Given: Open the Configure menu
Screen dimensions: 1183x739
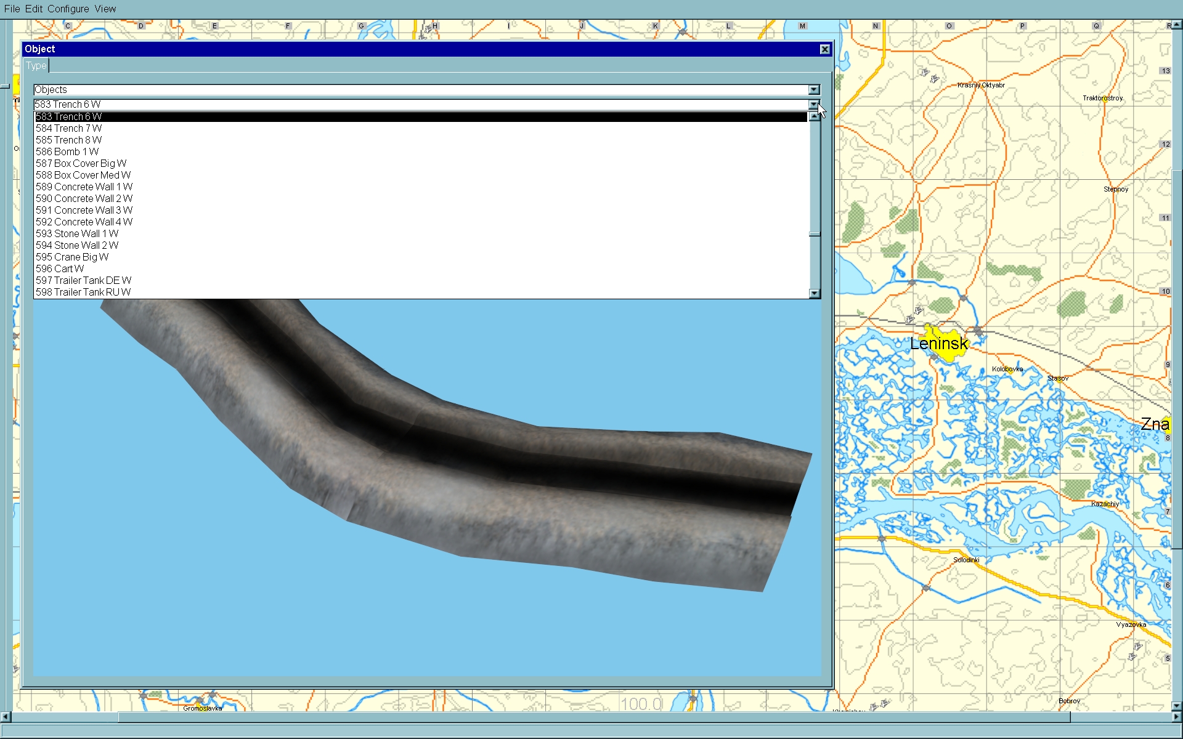Looking at the screenshot, I should 68,9.
